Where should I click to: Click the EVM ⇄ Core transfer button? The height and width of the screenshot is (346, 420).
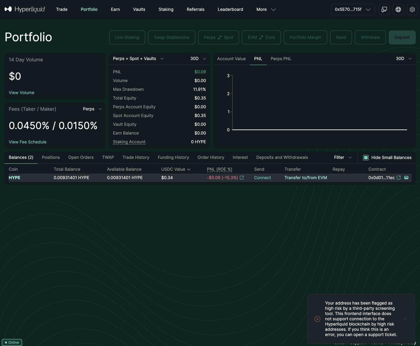[x=261, y=37]
